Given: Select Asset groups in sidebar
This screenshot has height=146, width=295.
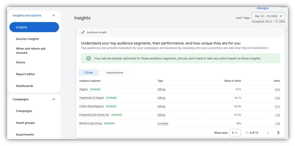Looking at the screenshot, I should pyautogui.click(x=25, y=123).
